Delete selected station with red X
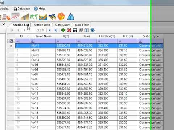 69,30
